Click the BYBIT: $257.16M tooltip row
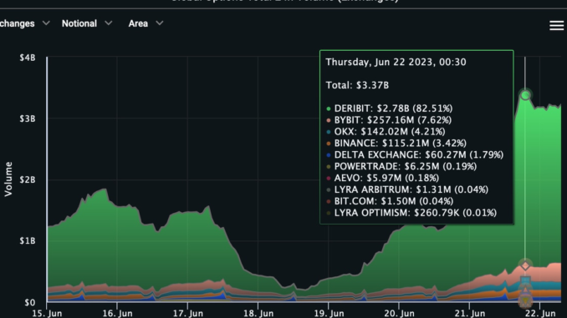 (389, 120)
